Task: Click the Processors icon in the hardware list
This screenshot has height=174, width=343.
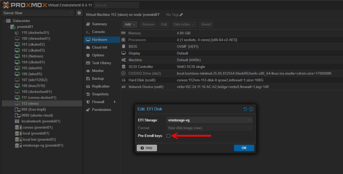Action: (124, 39)
